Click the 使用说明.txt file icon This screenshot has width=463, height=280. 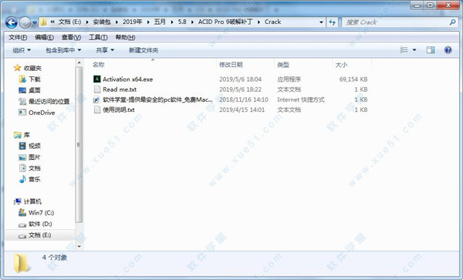coord(97,110)
